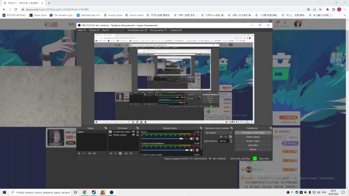Open the Windows notification center

click(x=343, y=192)
